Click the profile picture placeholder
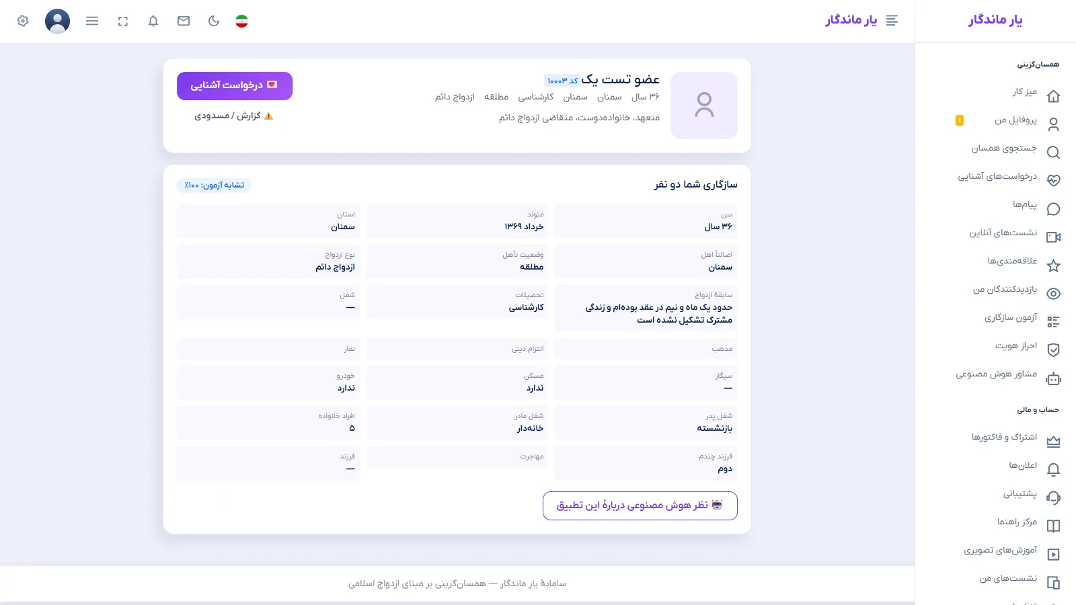The height and width of the screenshot is (605, 1076). [x=704, y=106]
